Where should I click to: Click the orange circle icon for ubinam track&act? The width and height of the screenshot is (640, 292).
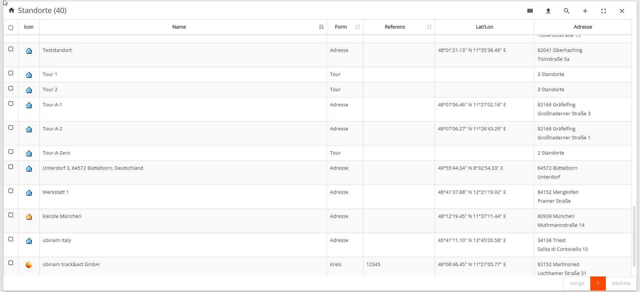(29, 265)
